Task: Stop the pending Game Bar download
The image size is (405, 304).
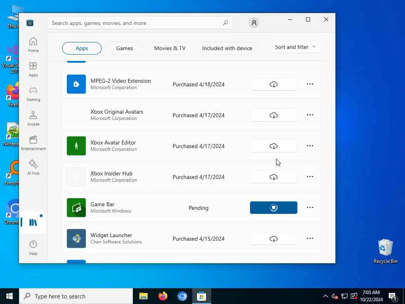Action: (x=274, y=207)
